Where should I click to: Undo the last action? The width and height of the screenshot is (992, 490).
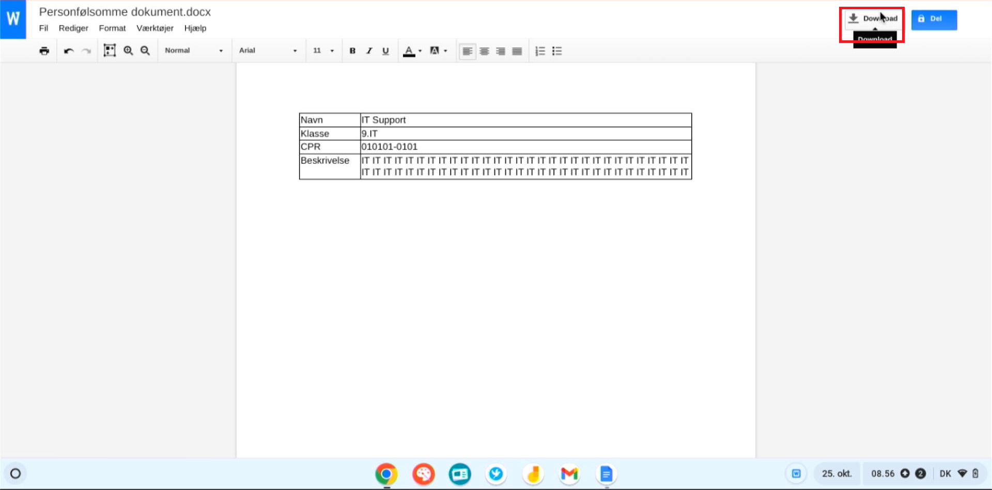pos(69,51)
